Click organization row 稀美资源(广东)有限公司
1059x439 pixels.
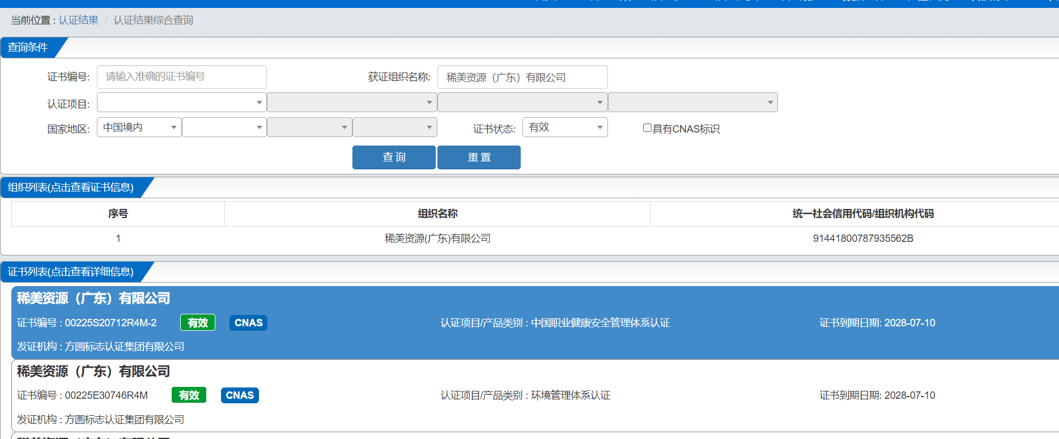pyautogui.click(x=437, y=238)
